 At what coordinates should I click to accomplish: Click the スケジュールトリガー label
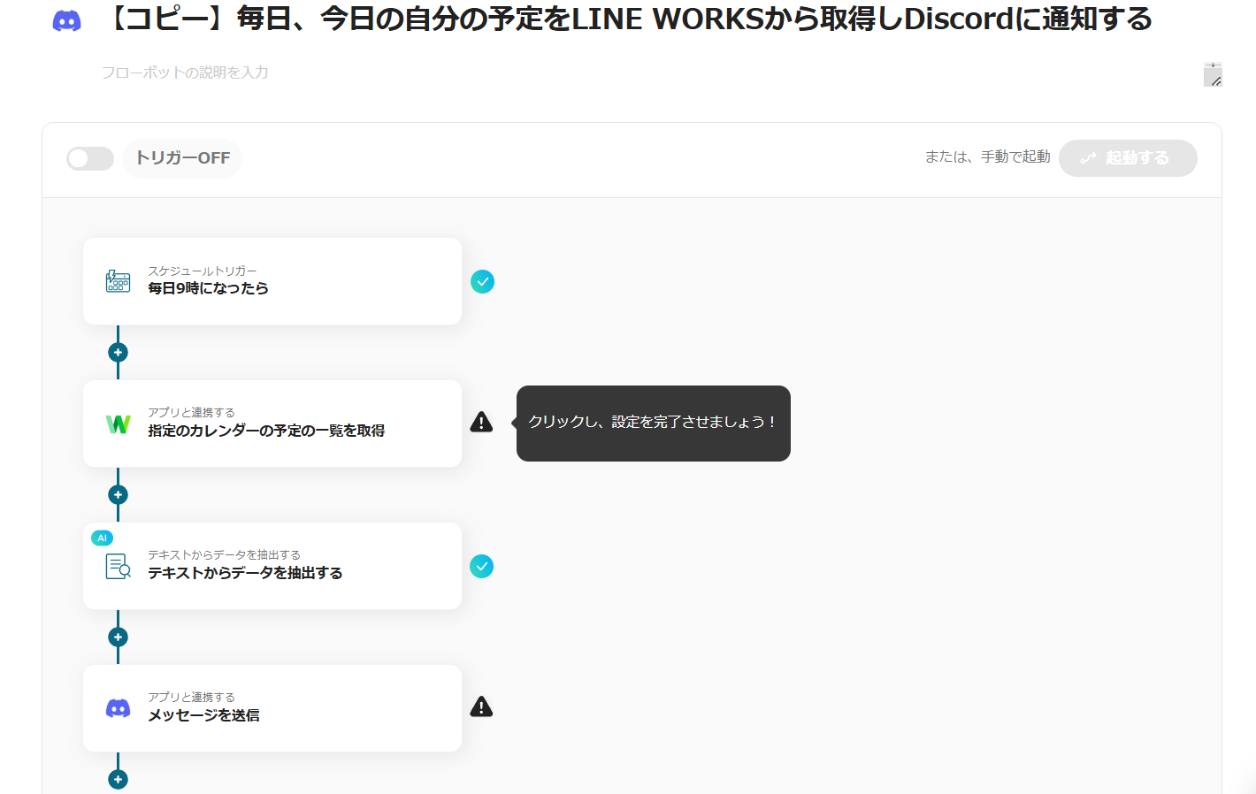click(203, 271)
